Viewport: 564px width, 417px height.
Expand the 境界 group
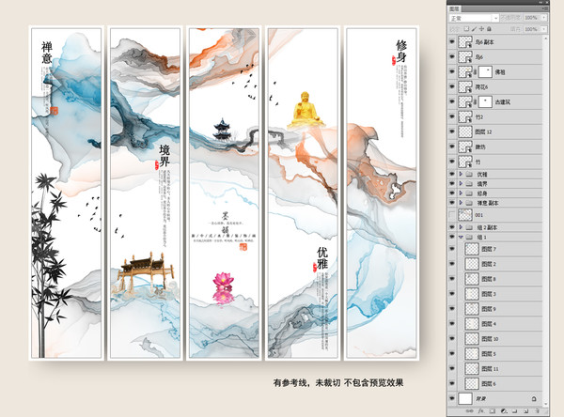click(461, 184)
